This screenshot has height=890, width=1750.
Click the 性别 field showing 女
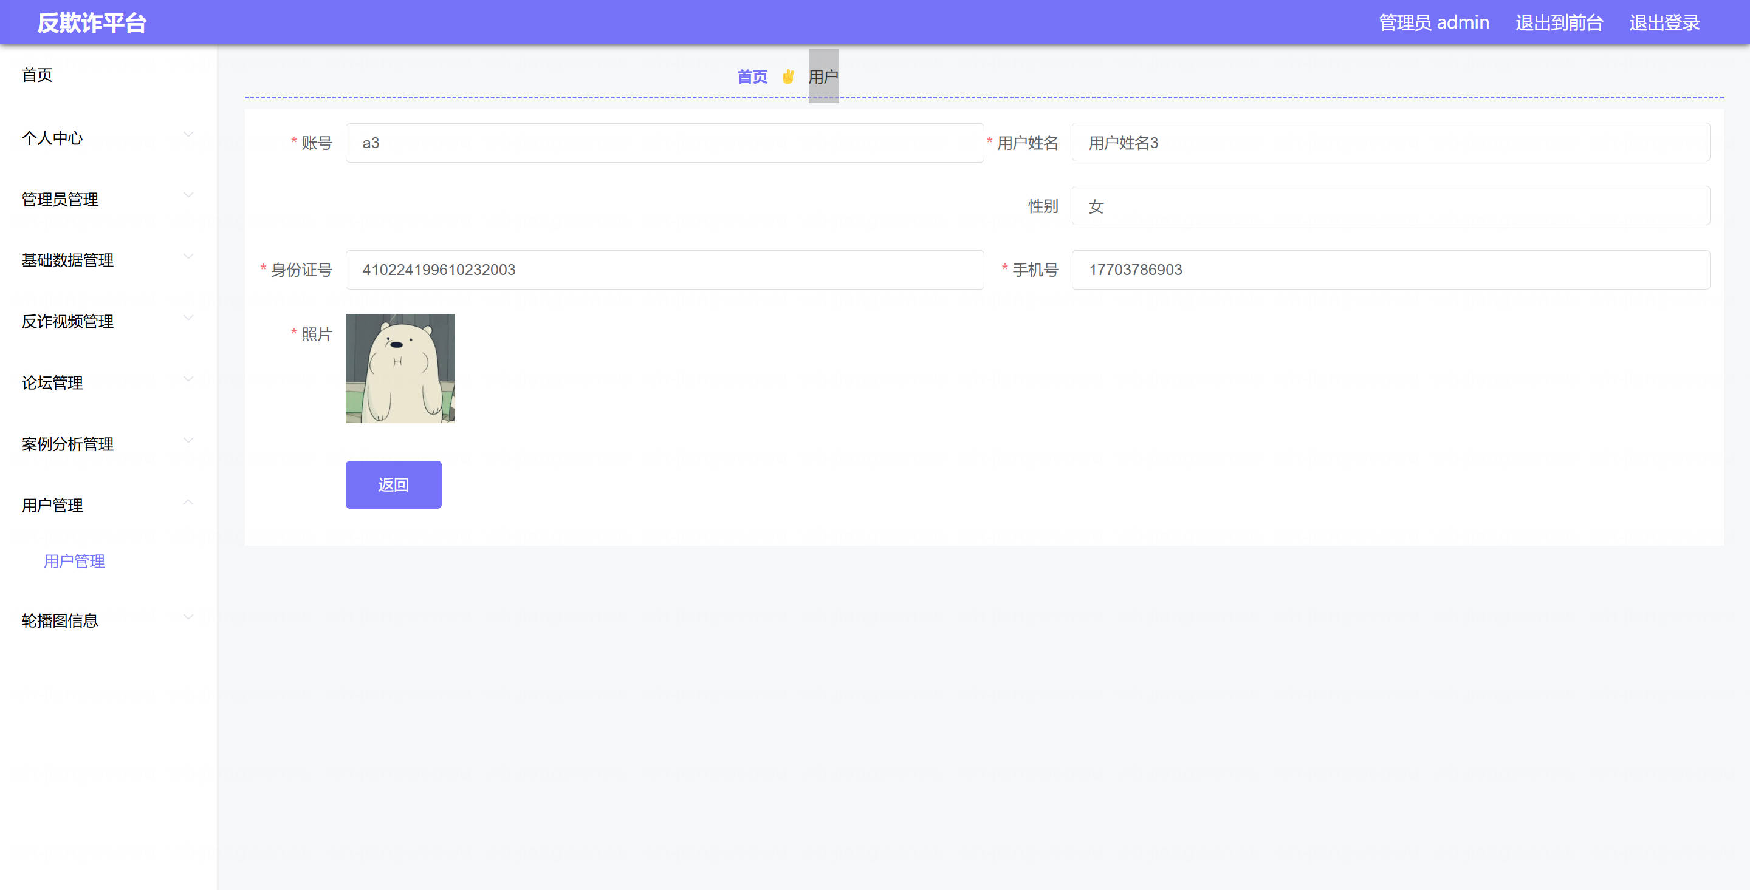point(1390,206)
